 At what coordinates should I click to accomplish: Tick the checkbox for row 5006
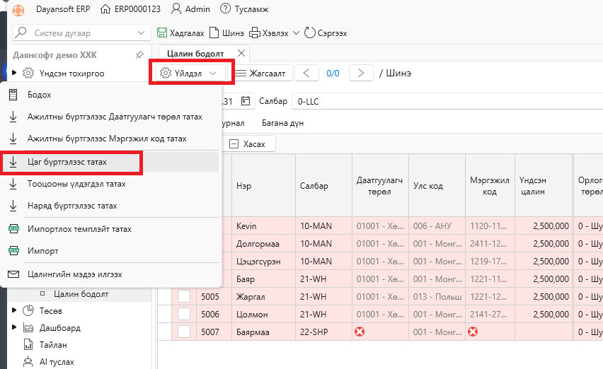(x=184, y=314)
